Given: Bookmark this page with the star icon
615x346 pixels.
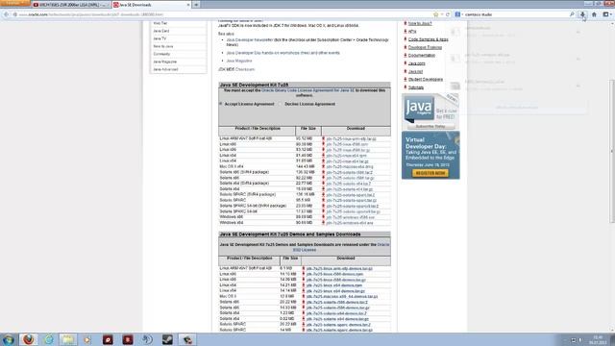Looking at the screenshot, I should [435, 14].
